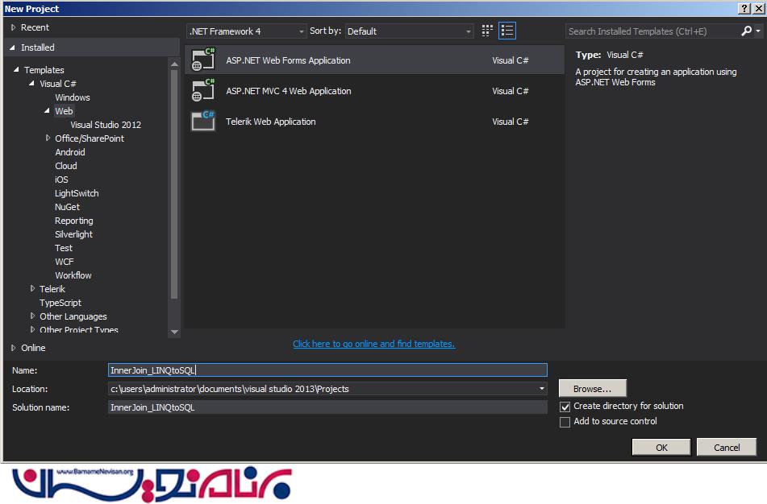Click the ASP.NET MVC 4 Web Application icon
Viewport: 767px width, 504px height.
point(202,91)
